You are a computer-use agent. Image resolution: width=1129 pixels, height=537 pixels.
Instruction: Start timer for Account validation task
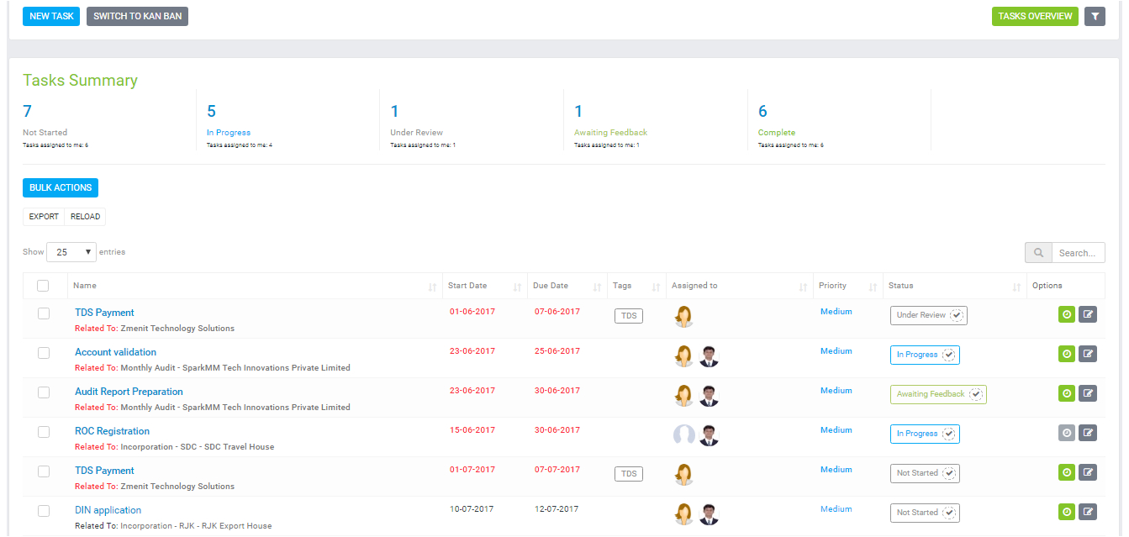[1066, 354]
